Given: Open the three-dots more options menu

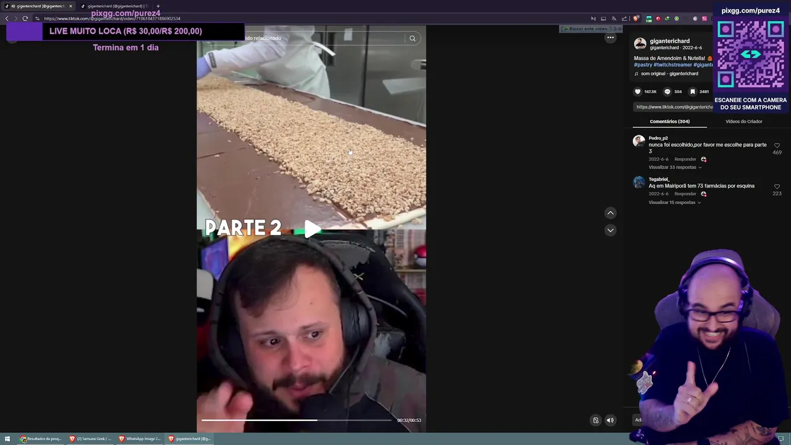Looking at the screenshot, I should click(x=610, y=38).
